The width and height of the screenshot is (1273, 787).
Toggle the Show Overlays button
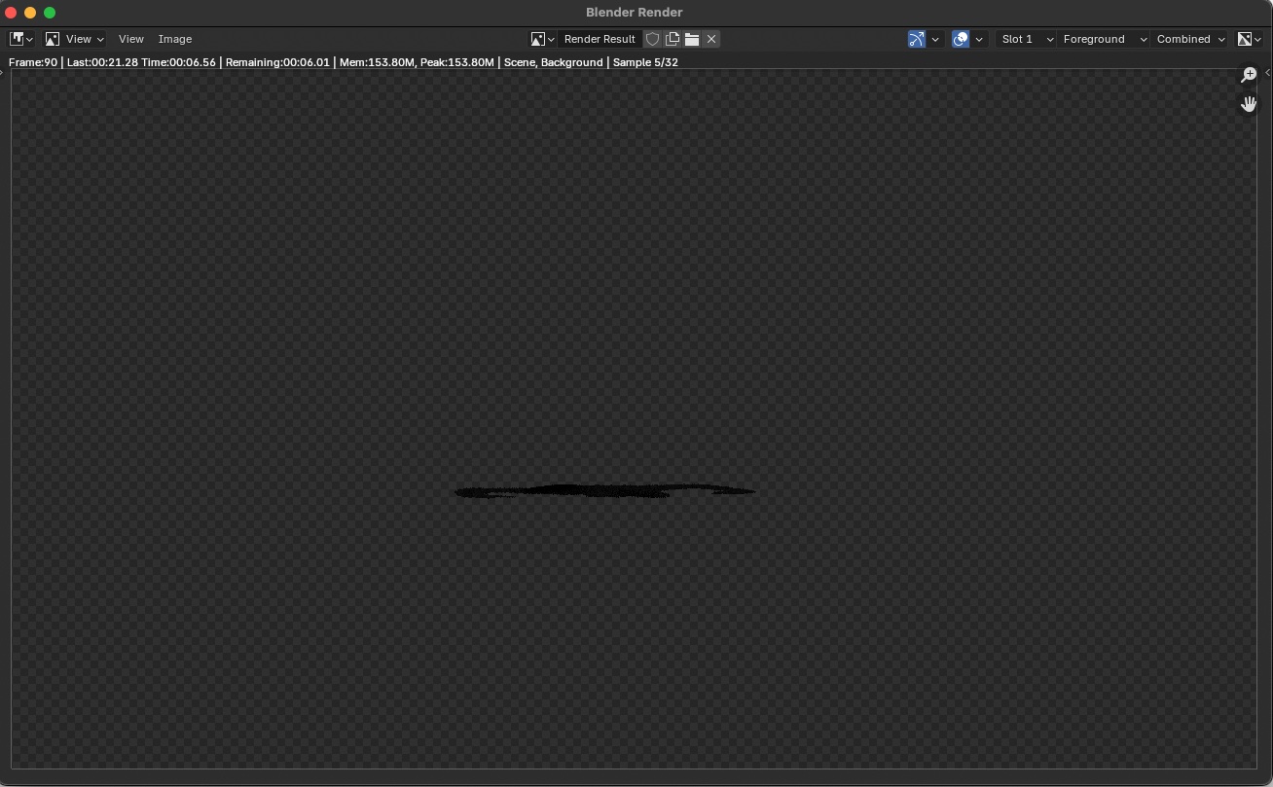[961, 39]
